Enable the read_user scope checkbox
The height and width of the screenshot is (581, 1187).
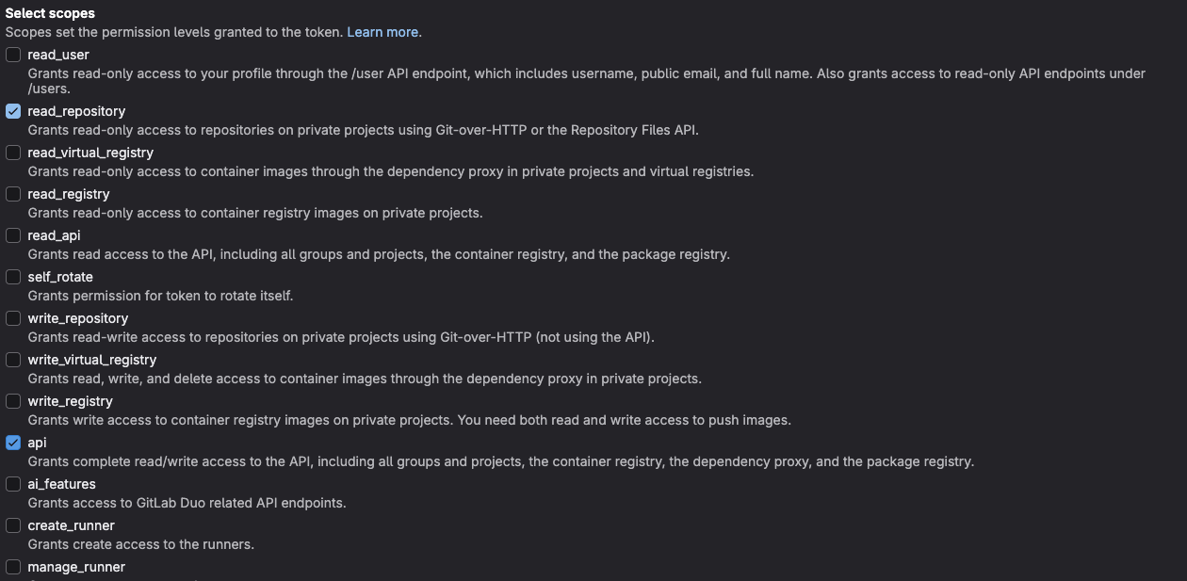click(13, 55)
